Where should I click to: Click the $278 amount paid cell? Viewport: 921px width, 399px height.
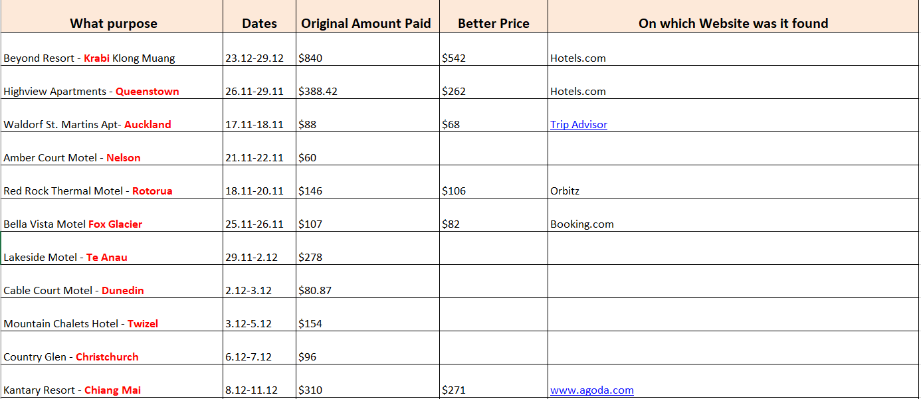tap(367, 249)
